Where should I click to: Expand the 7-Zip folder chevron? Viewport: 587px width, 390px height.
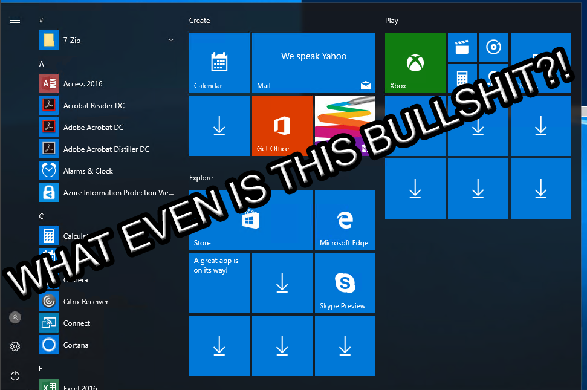171,40
